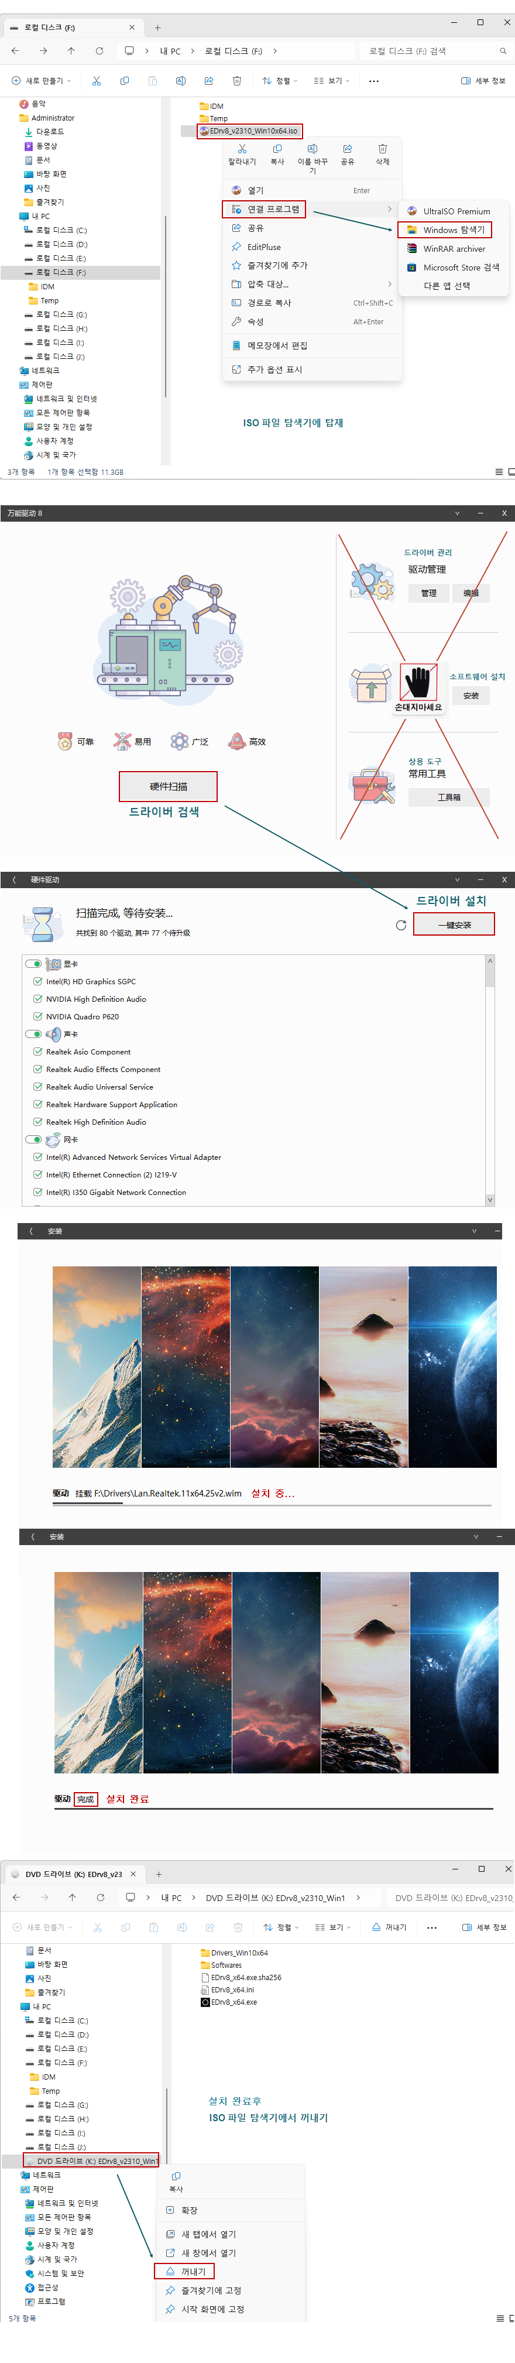The width and height of the screenshot is (515, 2363).
Task: Uncheck Intel(R) HD Graphics SGPC
Action: (x=37, y=981)
